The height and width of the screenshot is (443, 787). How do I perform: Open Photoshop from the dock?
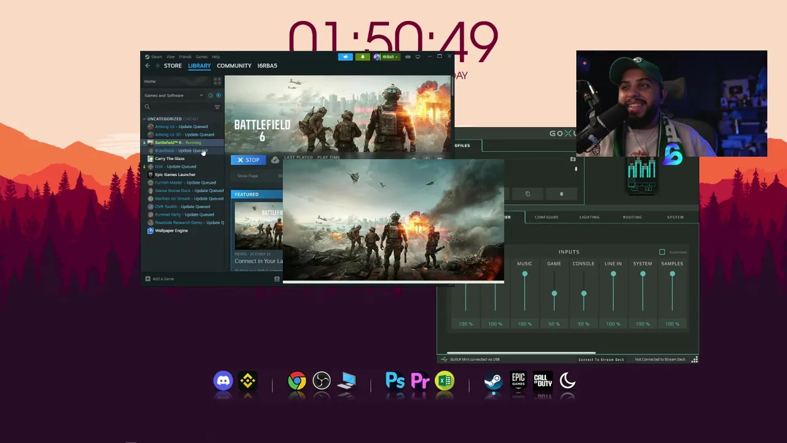395,381
